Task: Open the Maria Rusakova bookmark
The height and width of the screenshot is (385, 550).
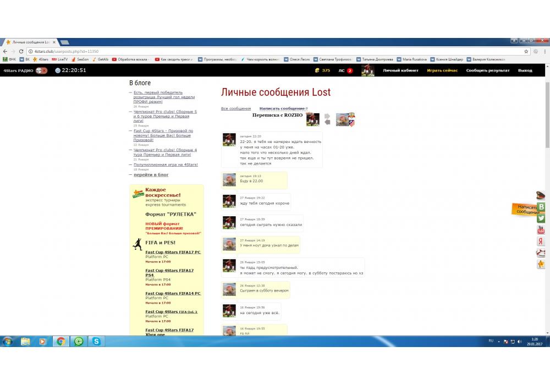Action: (x=412, y=59)
